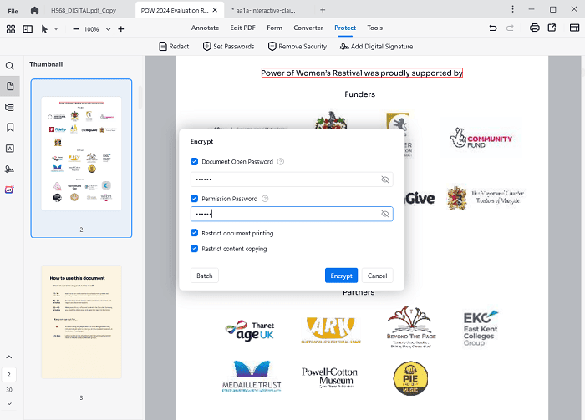Click the Batch button in dialog
Image resolution: width=585 pixels, height=420 pixels.
coord(205,276)
